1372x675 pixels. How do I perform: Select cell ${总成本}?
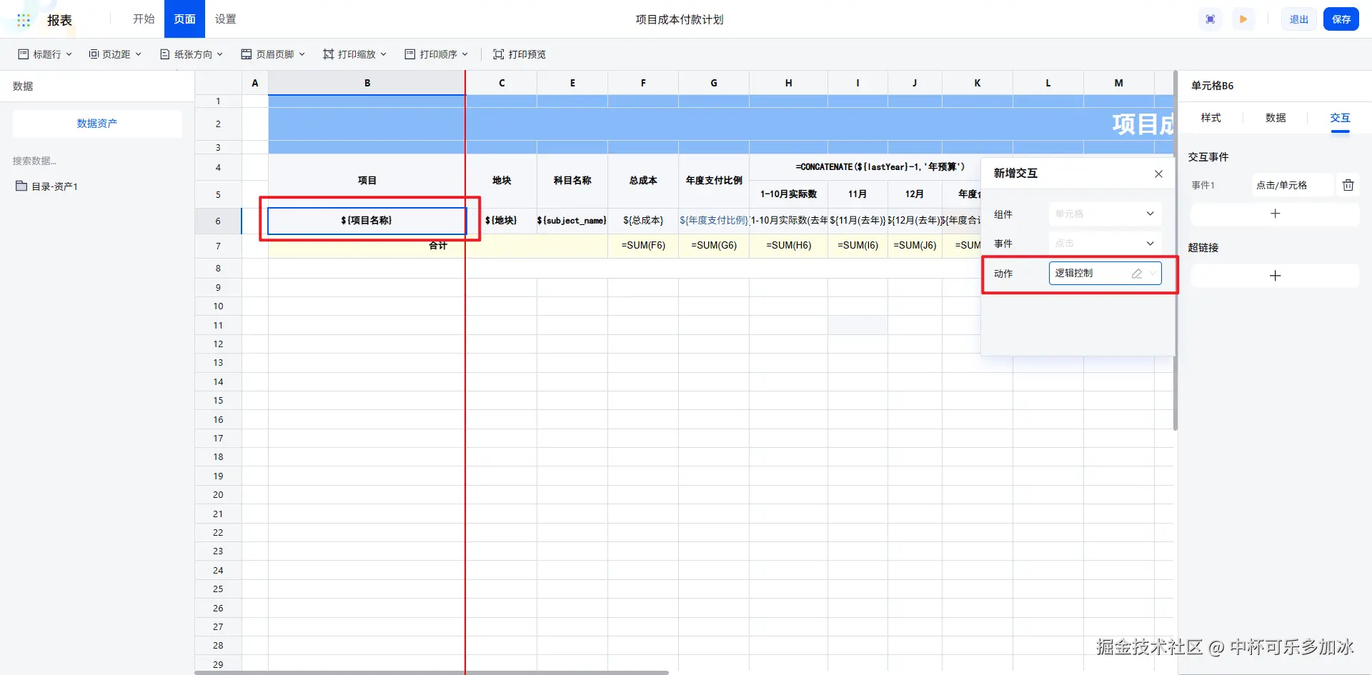coord(643,221)
